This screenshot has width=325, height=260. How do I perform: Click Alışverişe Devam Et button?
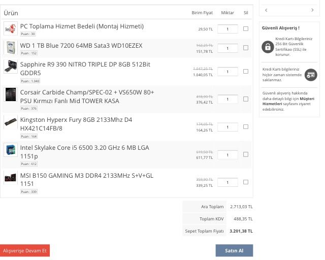point(25,250)
